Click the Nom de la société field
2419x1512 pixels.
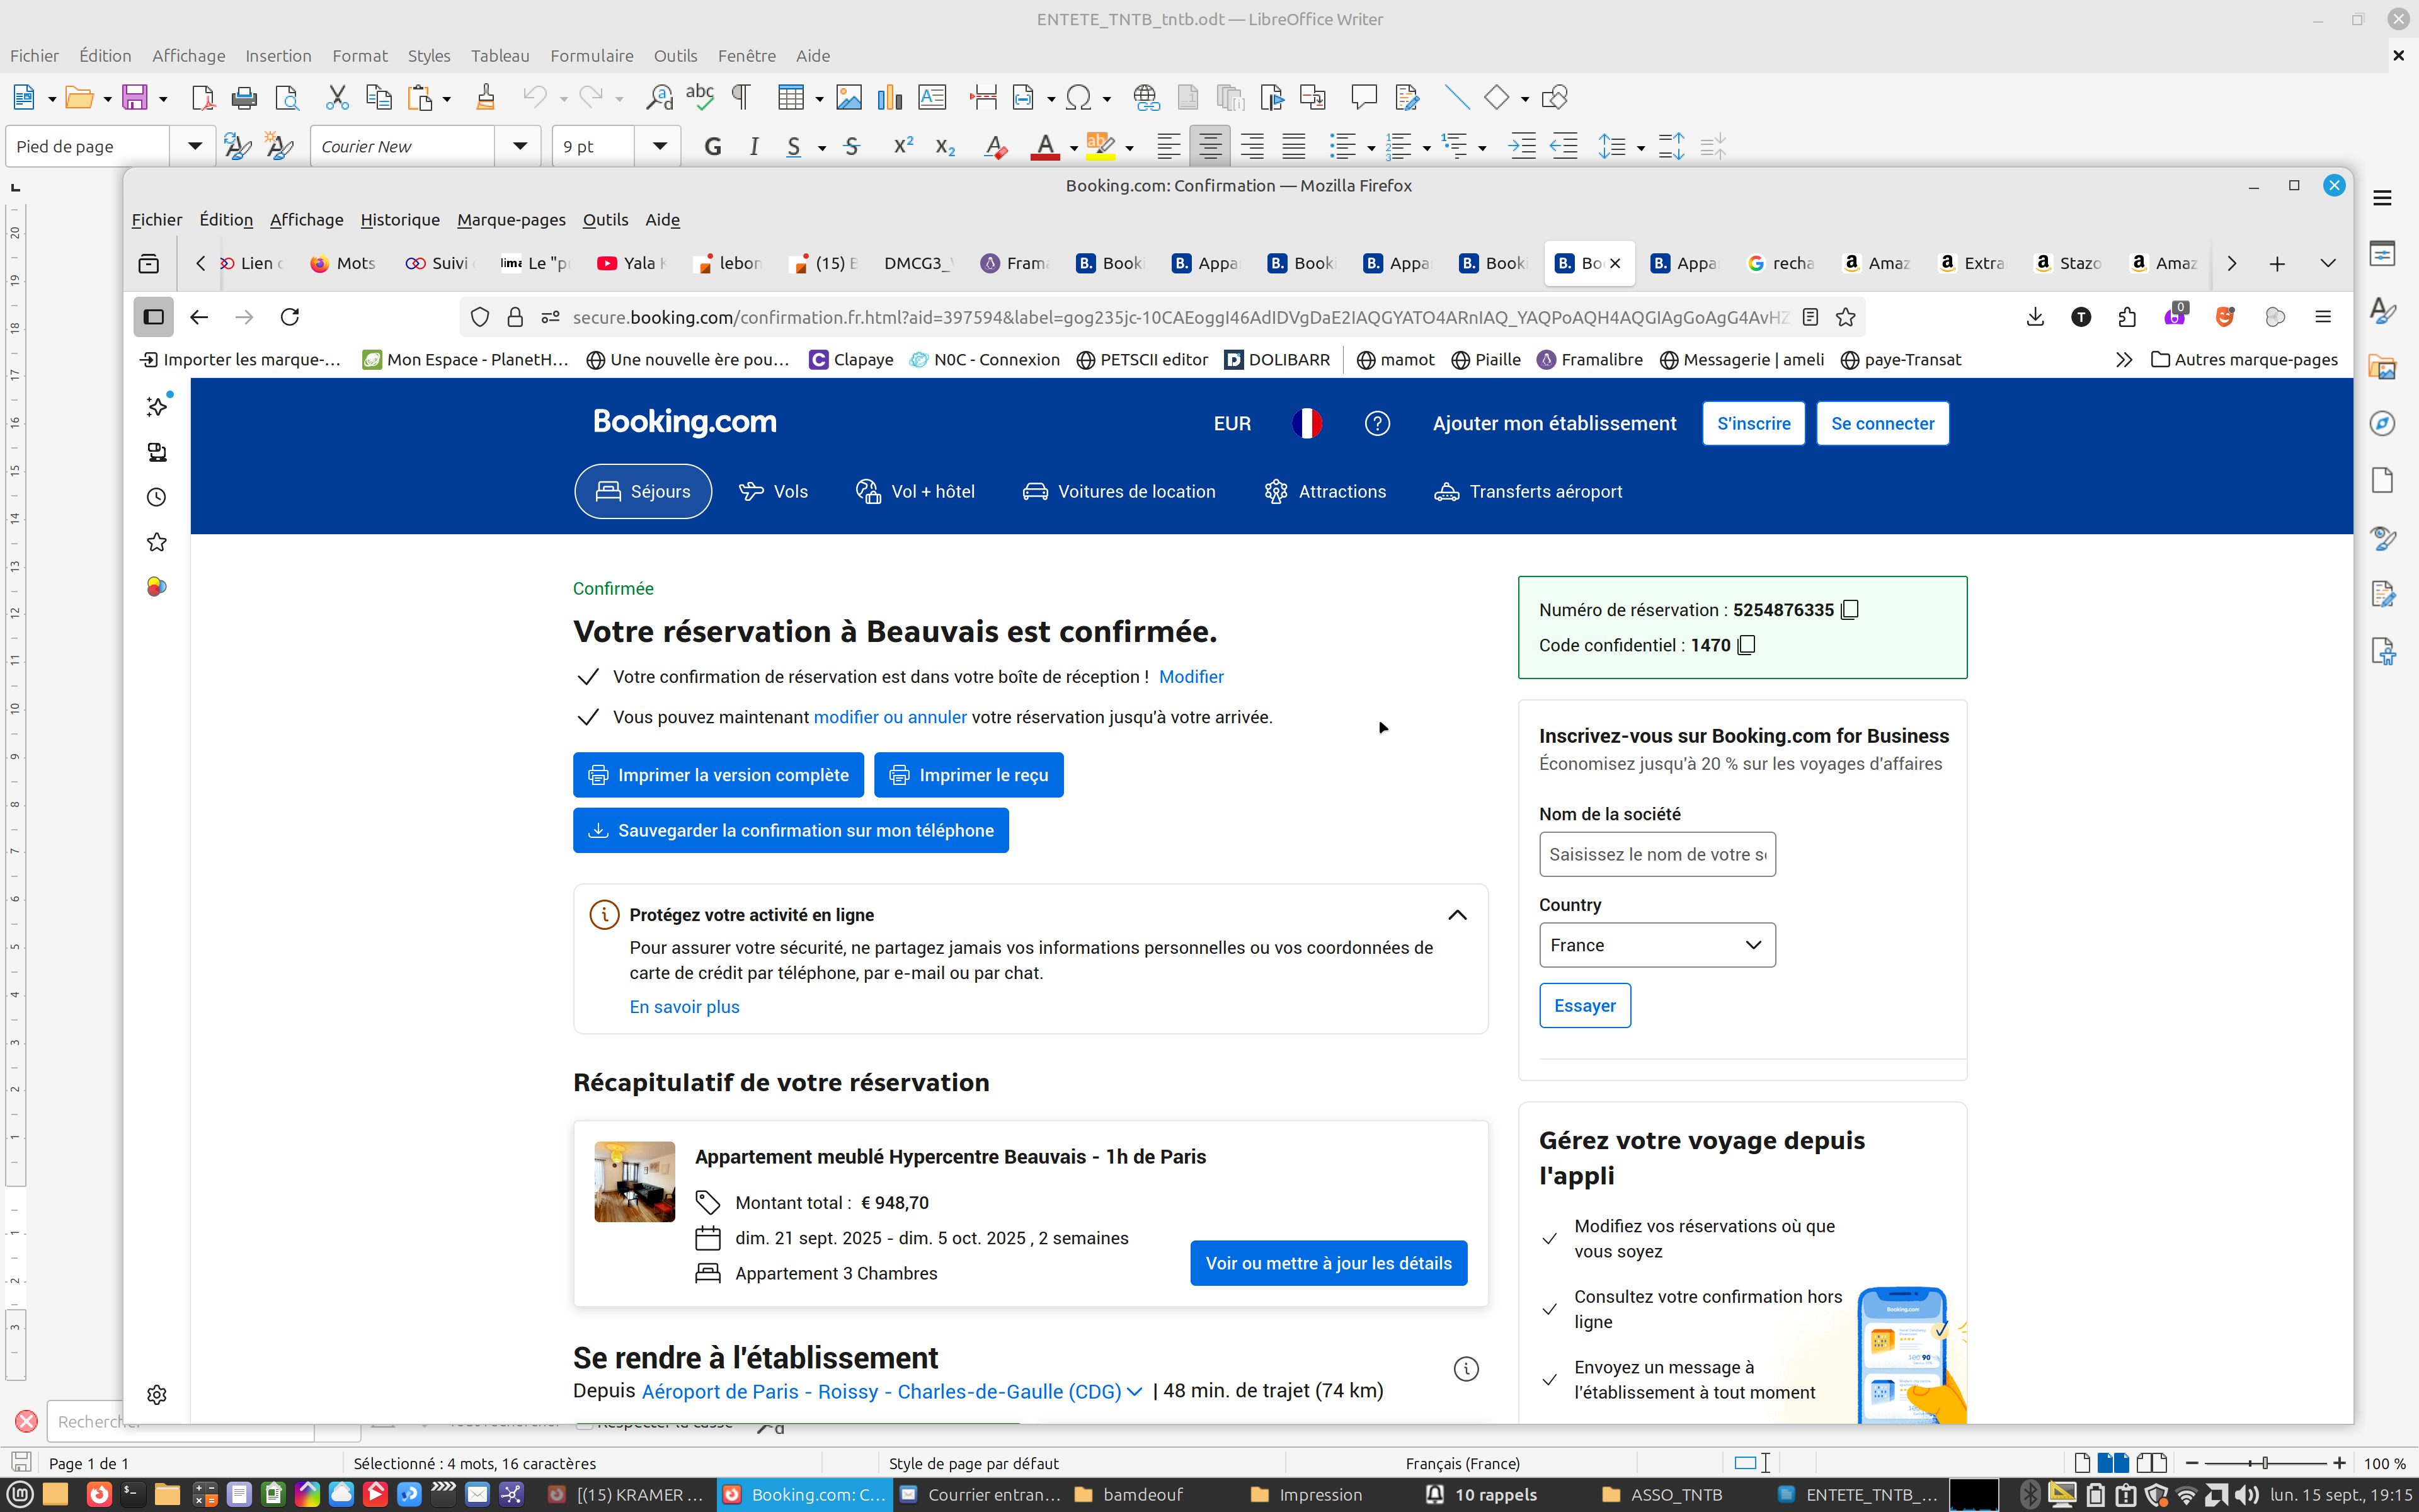pos(1656,854)
